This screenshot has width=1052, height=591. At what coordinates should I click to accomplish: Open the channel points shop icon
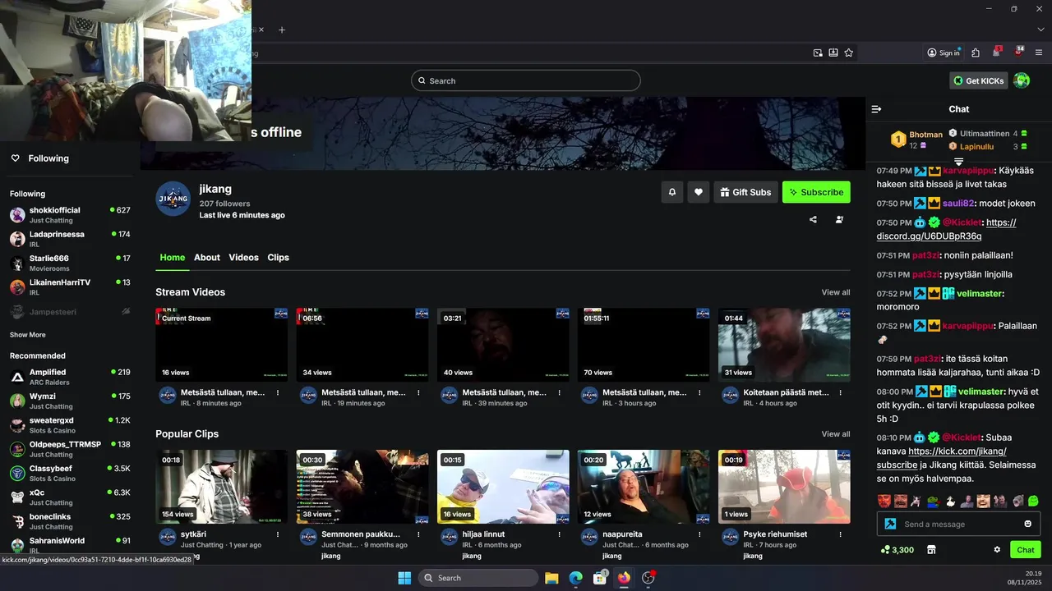[931, 550]
